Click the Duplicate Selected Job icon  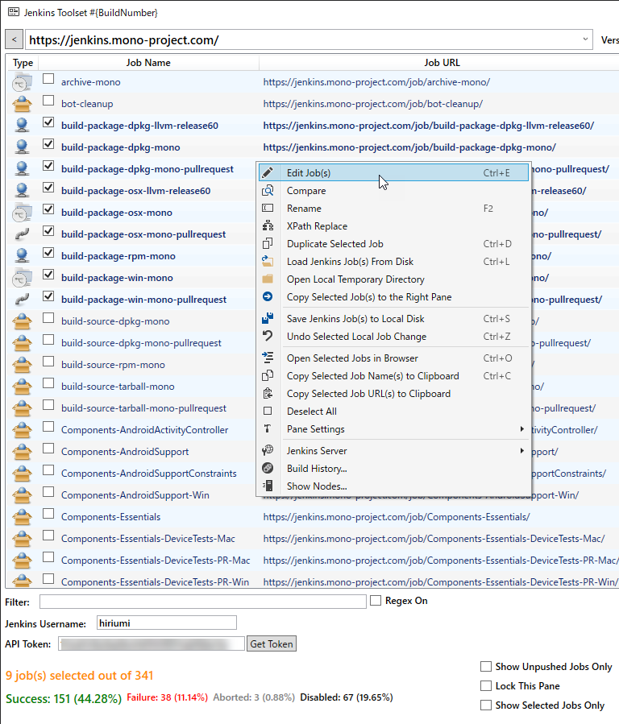pyautogui.click(x=268, y=243)
